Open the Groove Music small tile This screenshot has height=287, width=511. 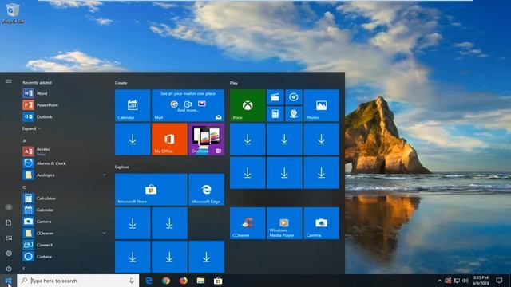click(294, 97)
